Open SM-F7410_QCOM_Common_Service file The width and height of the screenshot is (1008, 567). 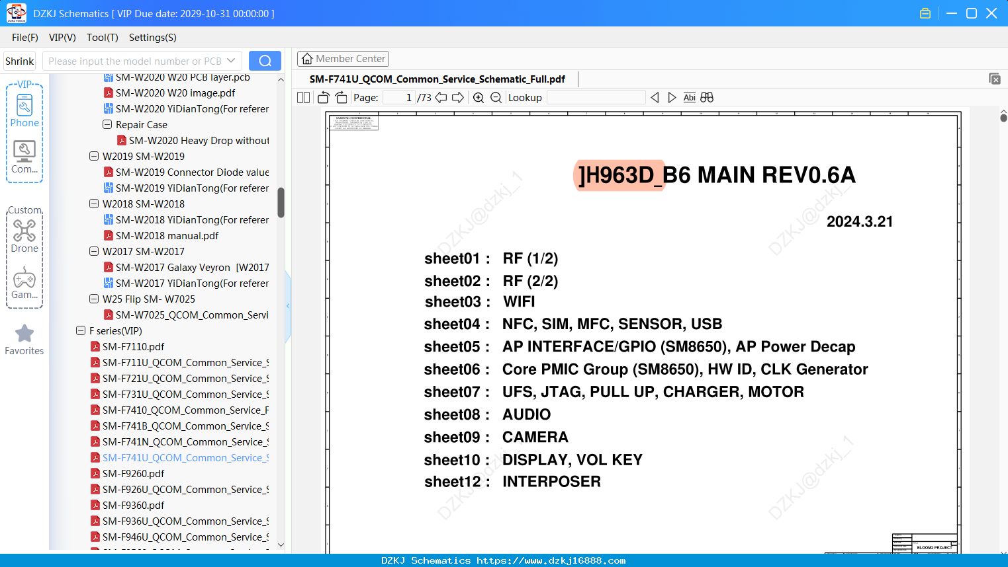179,410
